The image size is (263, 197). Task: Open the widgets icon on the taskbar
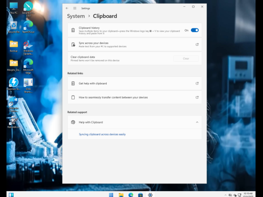pyautogui.click(x=11, y=195)
